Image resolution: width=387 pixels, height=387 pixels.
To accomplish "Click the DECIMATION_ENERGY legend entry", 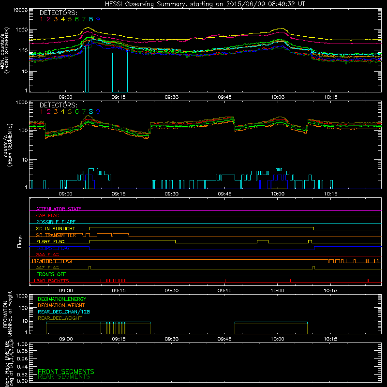I will click(x=62, y=299).
